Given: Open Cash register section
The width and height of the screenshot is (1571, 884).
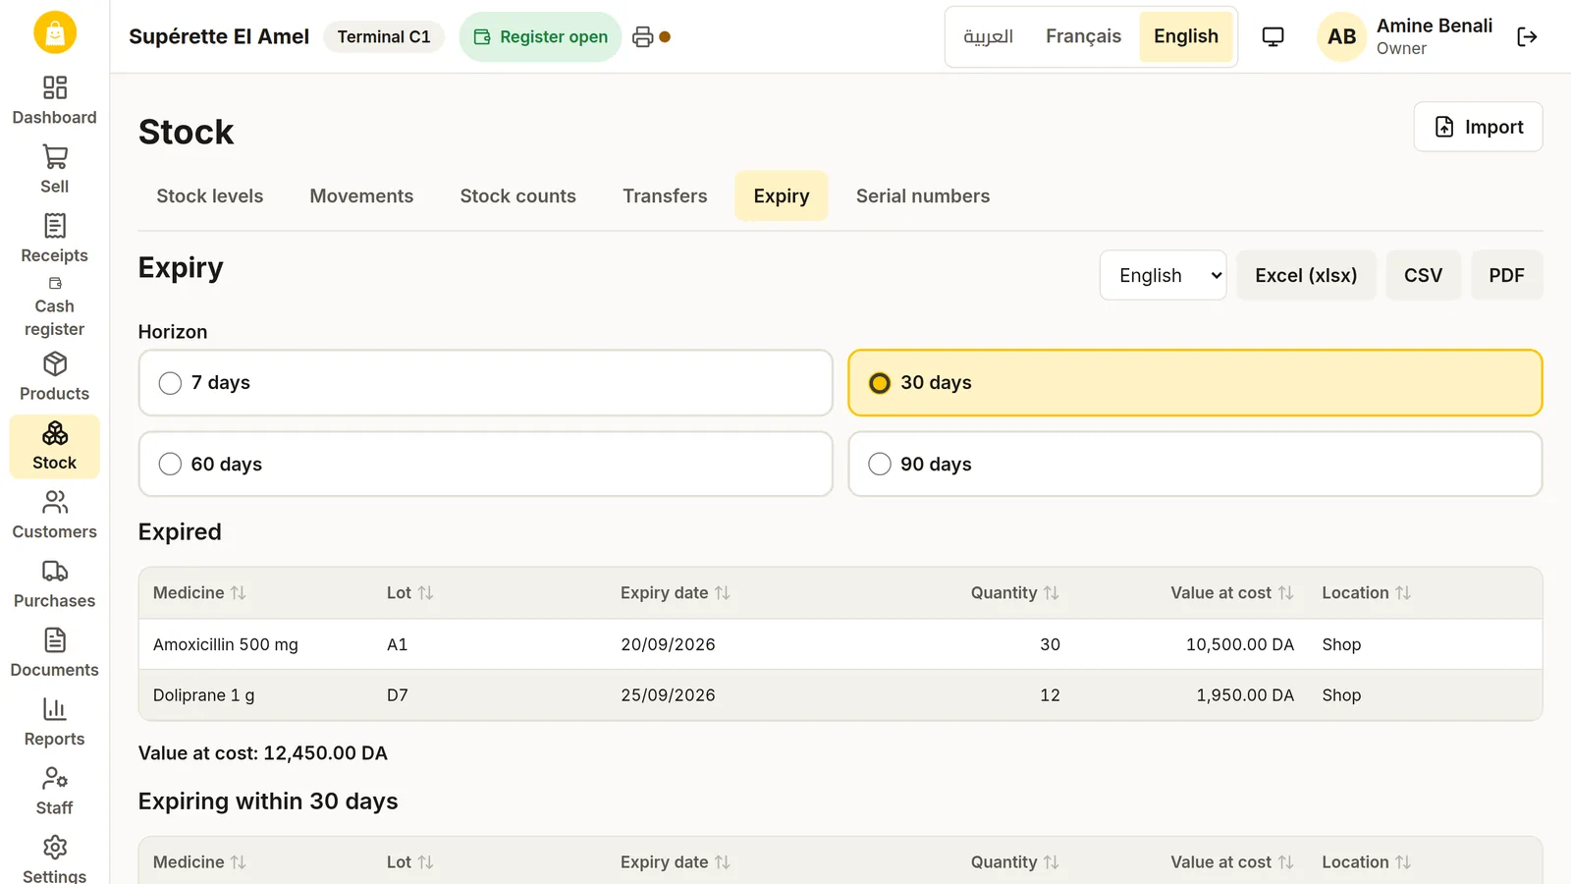Looking at the screenshot, I should pos(55,306).
